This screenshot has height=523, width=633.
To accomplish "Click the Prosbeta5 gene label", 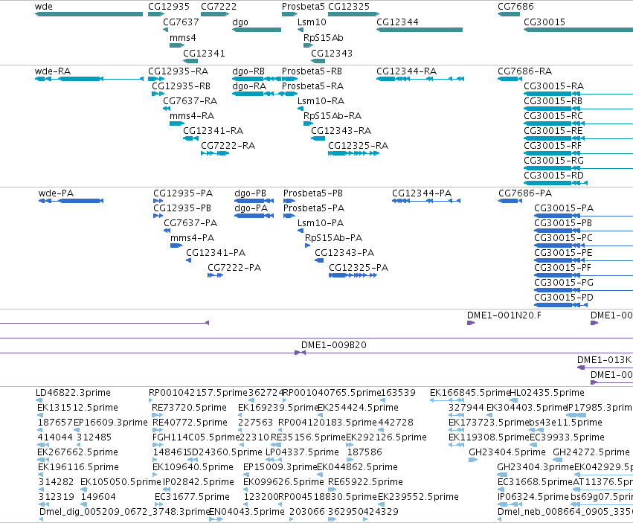I will (x=303, y=7).
